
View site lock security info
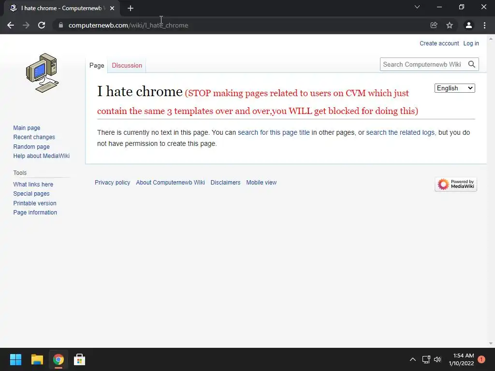click(61, 25)
